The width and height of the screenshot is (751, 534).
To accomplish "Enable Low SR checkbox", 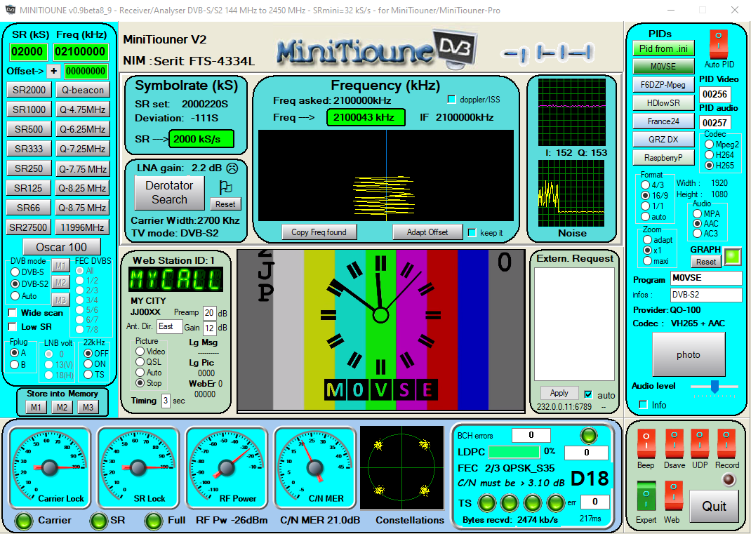I will (13, 326).
